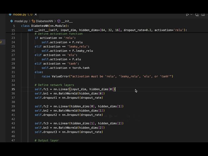Screen dimensions: 208x156
Task: Click the line "elif activation == 'elu':"
Action: 56,55
